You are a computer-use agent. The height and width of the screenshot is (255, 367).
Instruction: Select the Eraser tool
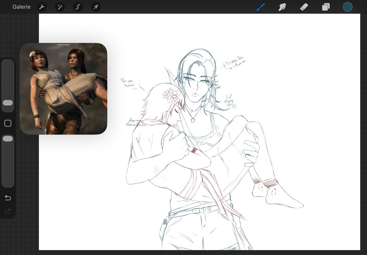click(304, 7)
